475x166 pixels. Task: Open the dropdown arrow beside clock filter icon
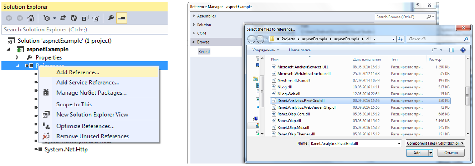tap(55, 18)
